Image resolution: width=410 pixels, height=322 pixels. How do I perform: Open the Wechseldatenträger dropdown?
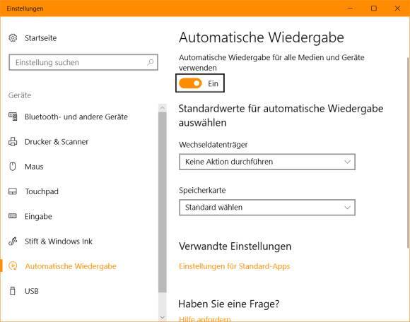267,162
